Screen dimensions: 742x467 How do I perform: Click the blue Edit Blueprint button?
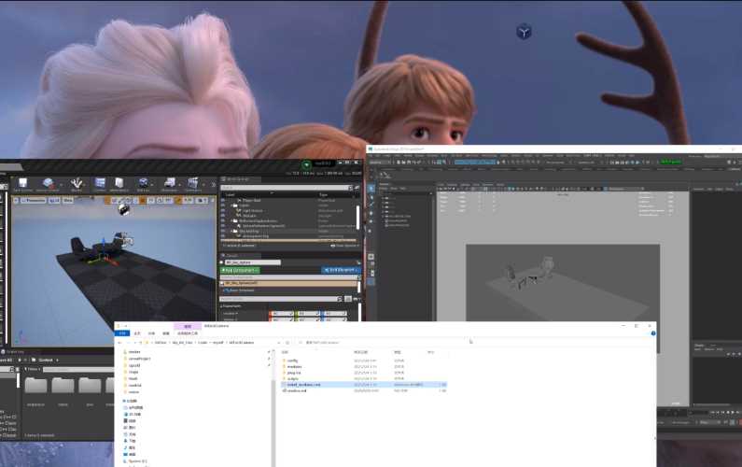tap(341, 270)
